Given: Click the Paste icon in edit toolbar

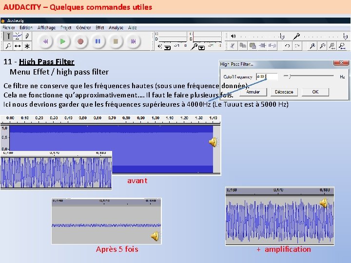Looking at the screenshot, I should [x=253, y=46].
